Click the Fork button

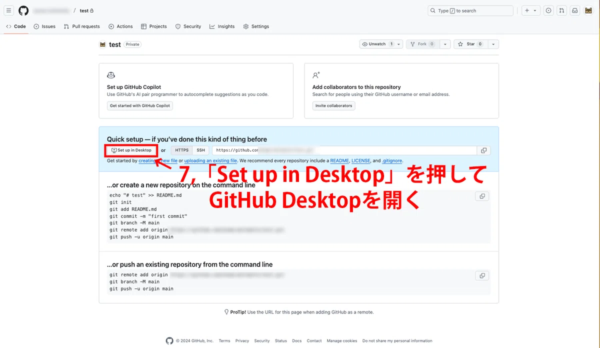point(422,44)
